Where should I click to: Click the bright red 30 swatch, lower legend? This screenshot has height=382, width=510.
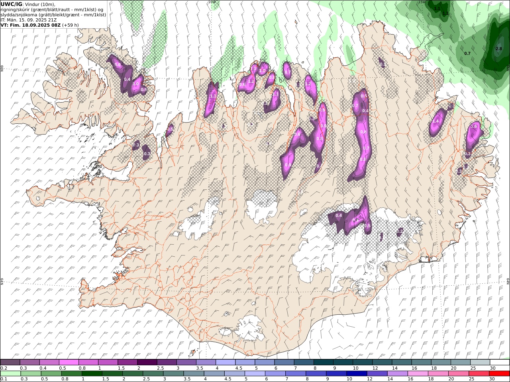pos(500,374)
